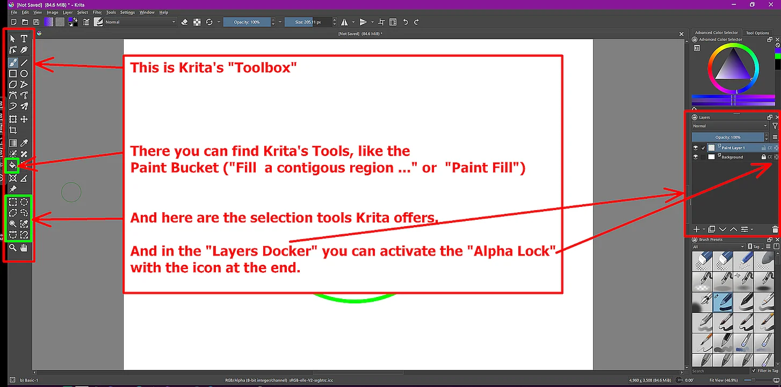Select the Elliptical Selection tool
The image size is (781, 387).
click(24, 202)
